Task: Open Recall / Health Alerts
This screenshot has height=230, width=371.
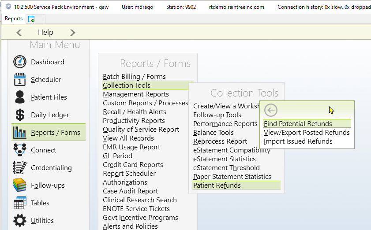Action: (135, 112)
